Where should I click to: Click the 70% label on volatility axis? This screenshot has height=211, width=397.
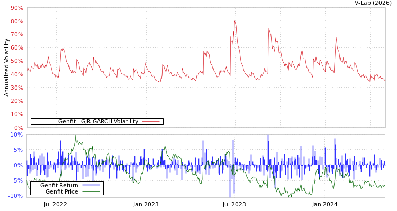coord(16,34)
